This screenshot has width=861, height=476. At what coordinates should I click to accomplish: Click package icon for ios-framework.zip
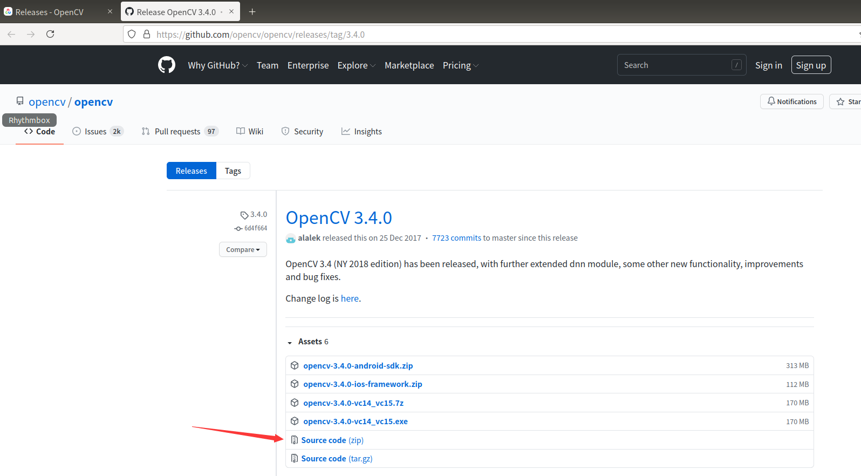pyautogui.click(x=295, y=384)
